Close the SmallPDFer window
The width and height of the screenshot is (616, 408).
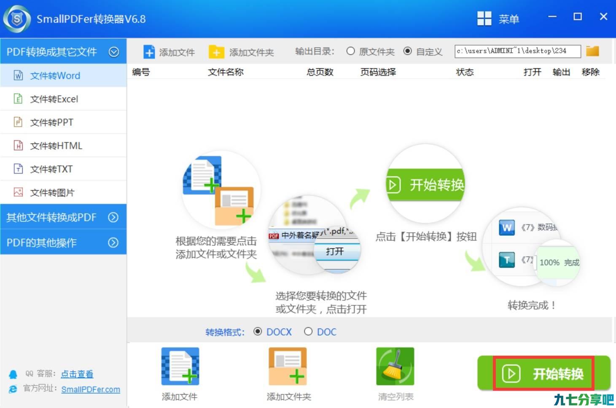click(x=603, y=17)
